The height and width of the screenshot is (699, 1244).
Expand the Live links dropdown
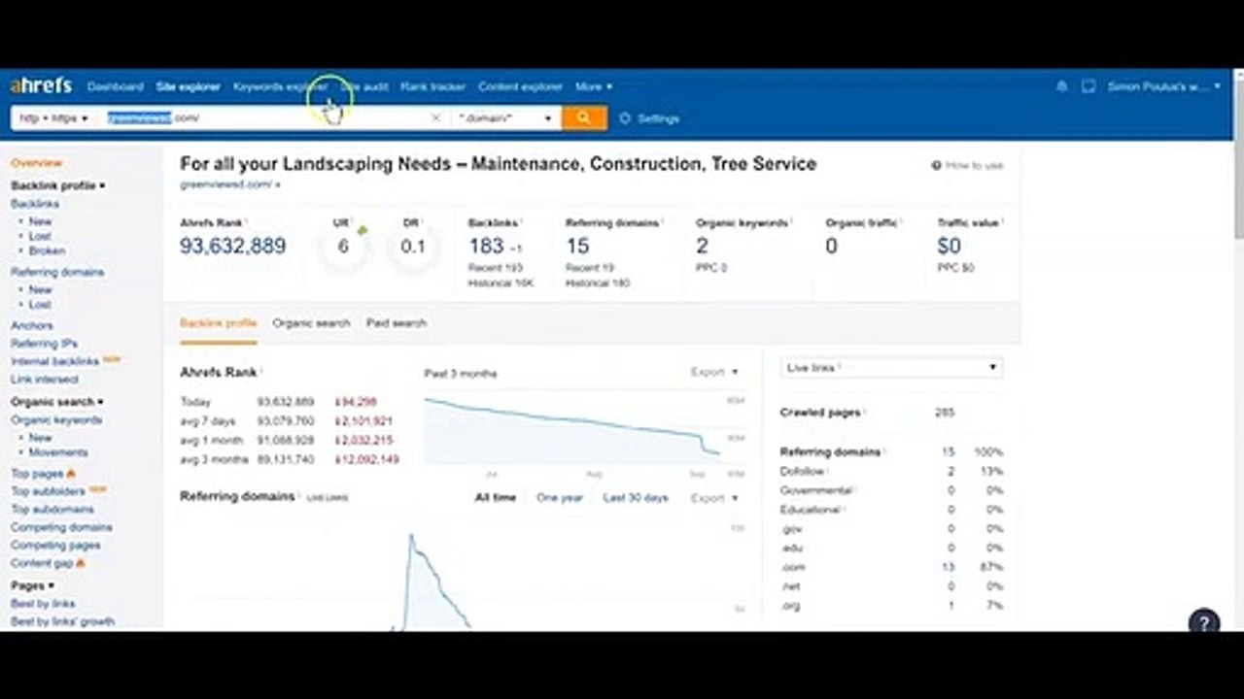tap(891, 368)
